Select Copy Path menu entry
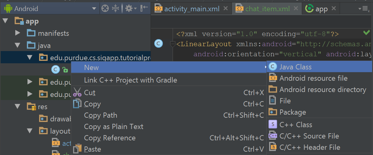 click(x=169, y=115)
